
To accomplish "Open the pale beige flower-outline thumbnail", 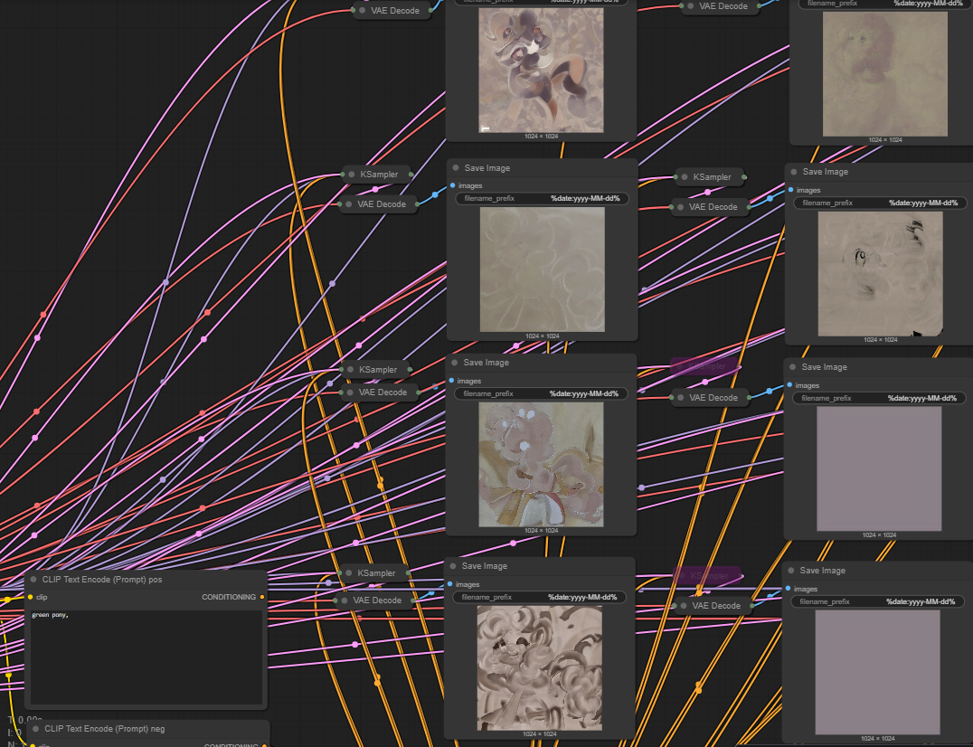I will pyautogui.click(x=543, y=269).
